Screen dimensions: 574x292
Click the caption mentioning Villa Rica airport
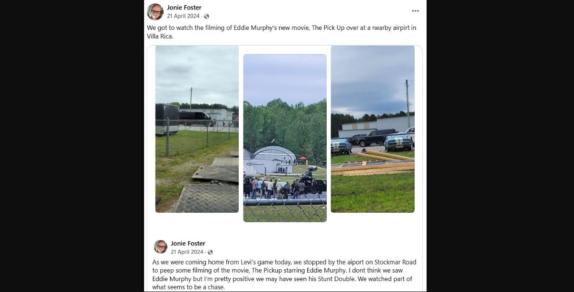tap(282, 32)
